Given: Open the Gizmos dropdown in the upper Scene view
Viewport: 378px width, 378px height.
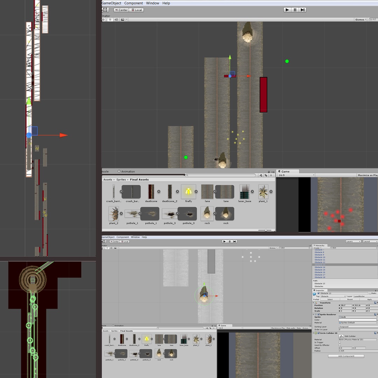Looking at the screenshot, I should pos(360,20).
